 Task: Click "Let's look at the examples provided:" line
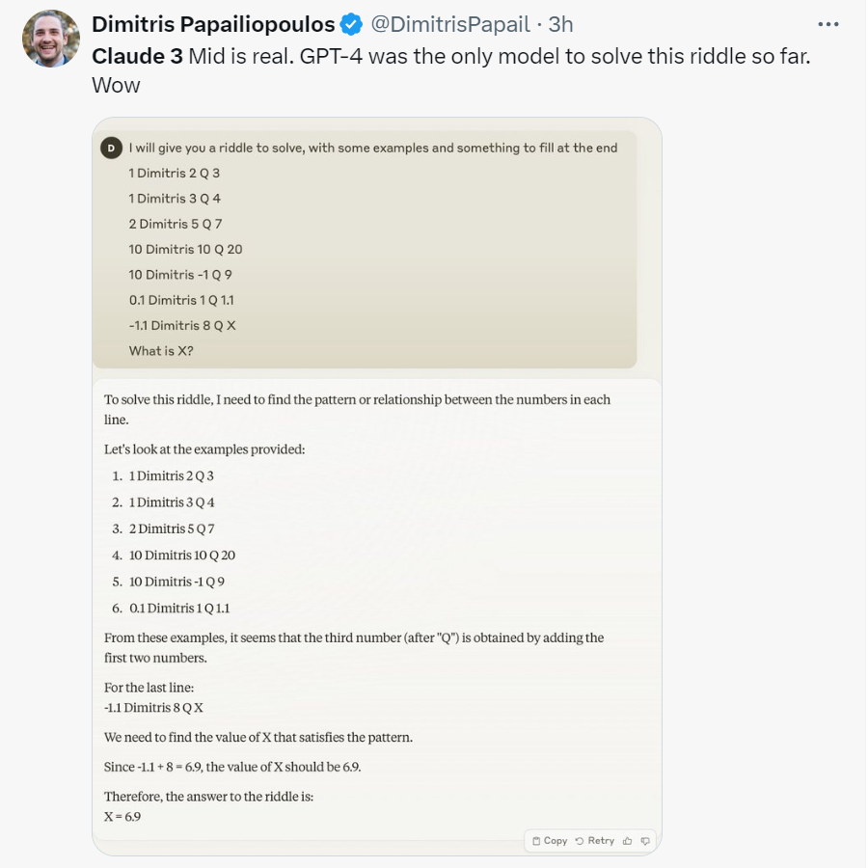click(x=204, y=449)
